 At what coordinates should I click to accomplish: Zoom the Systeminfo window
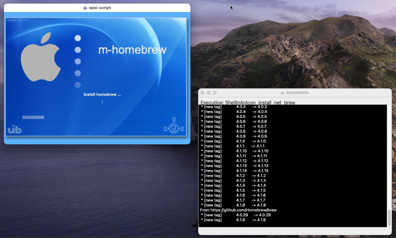click(215, 93)
